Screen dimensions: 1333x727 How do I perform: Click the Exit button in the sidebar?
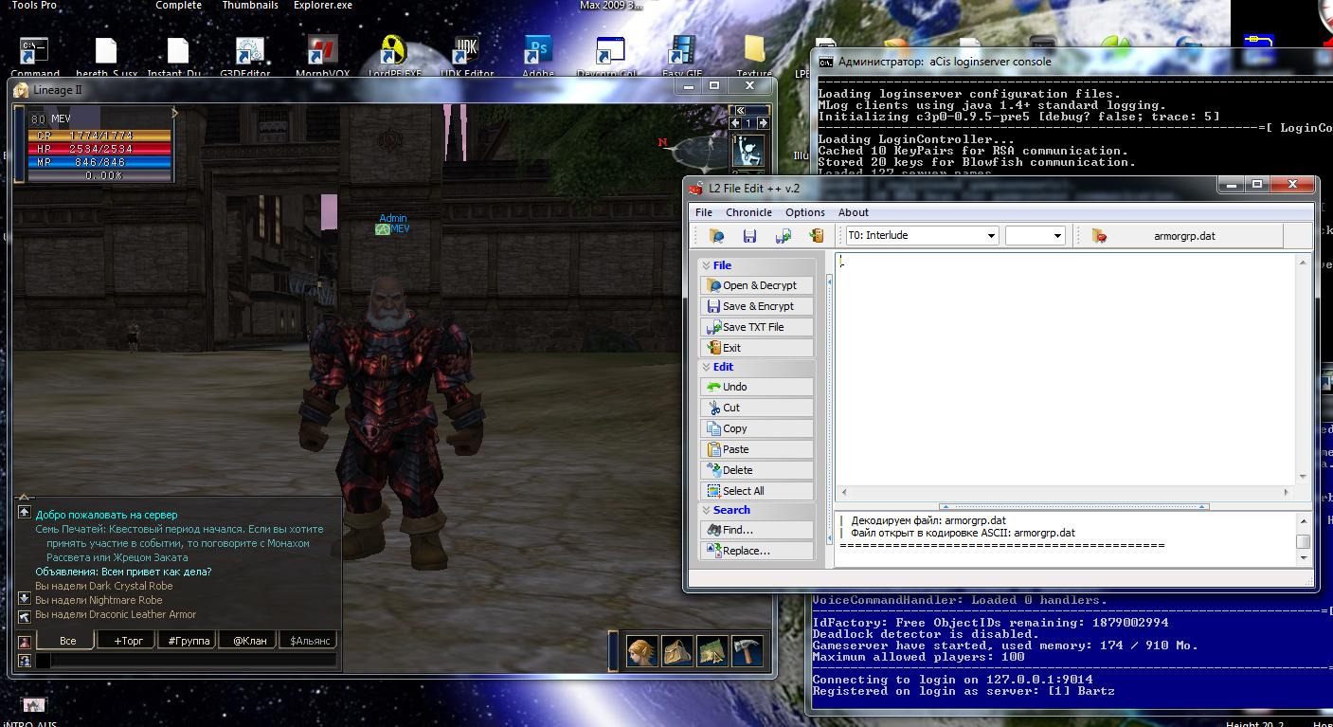[x=757, y=348]
